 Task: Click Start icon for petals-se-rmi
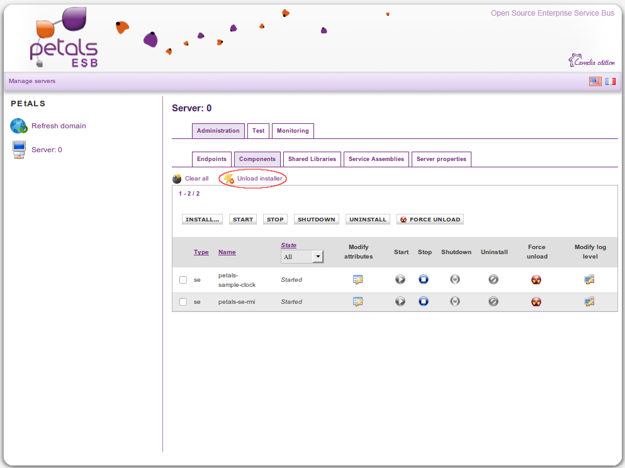[400, 302]
